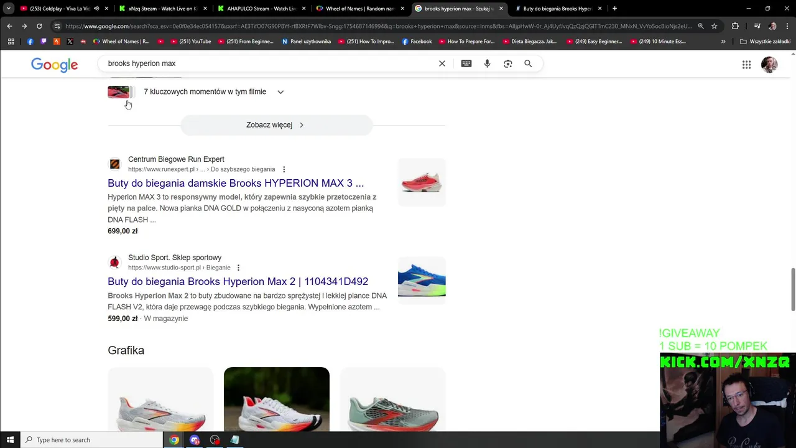Switch to the xNzq Stream tab
Screen dimensions: 796x448
pyautogui.click(x=163, y=9)
